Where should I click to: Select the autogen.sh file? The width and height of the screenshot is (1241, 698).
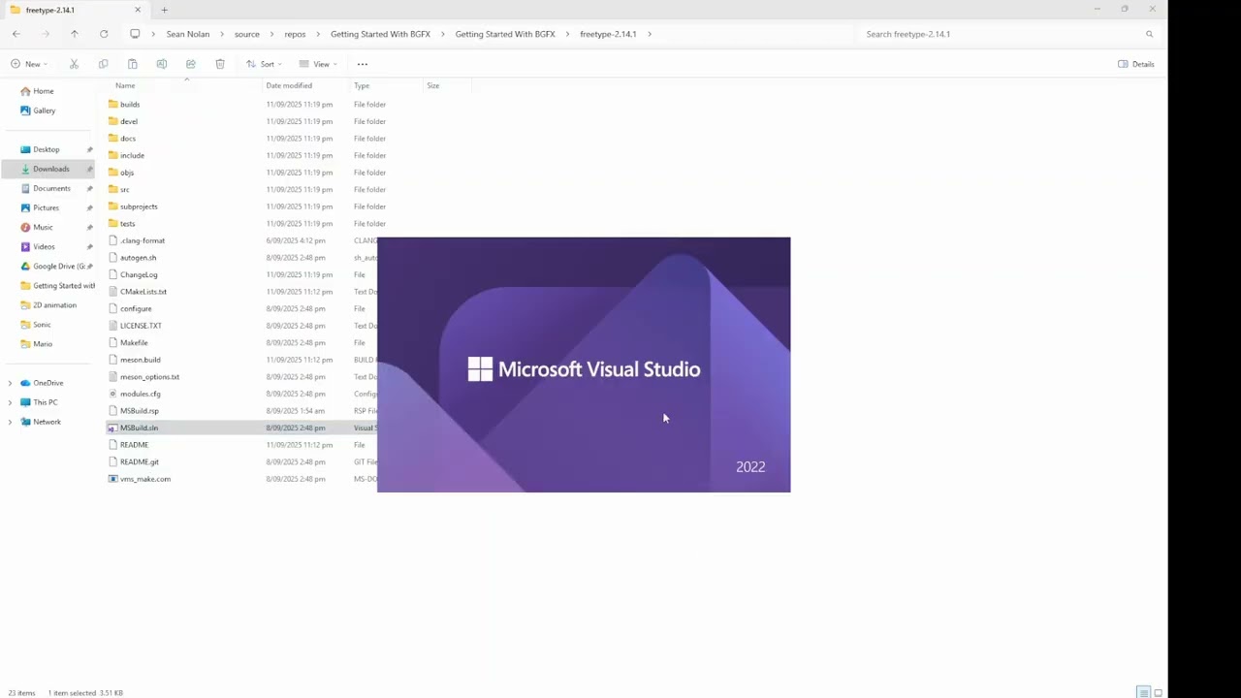pos(138,258)
